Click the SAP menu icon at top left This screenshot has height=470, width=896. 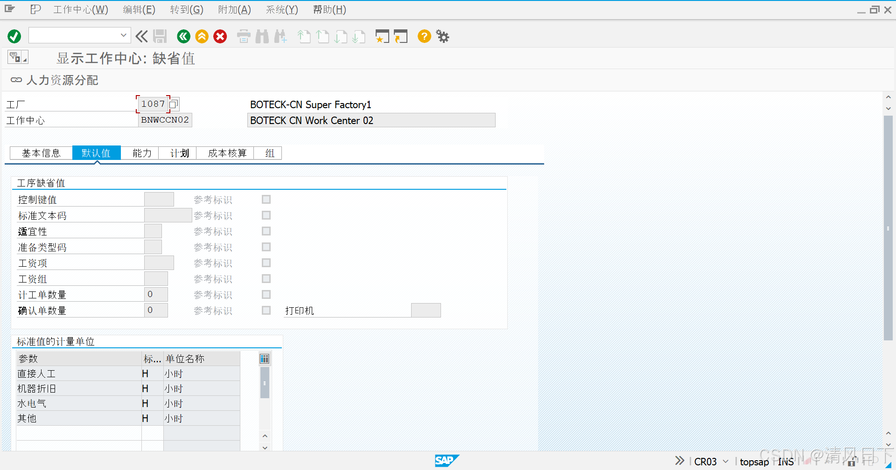click(35, 9)
